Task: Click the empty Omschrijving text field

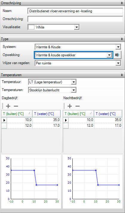Action: coord(75,19)
